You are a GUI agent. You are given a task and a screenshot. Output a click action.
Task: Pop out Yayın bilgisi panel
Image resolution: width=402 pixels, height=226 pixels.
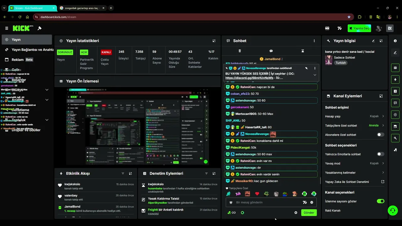[381, 41]
